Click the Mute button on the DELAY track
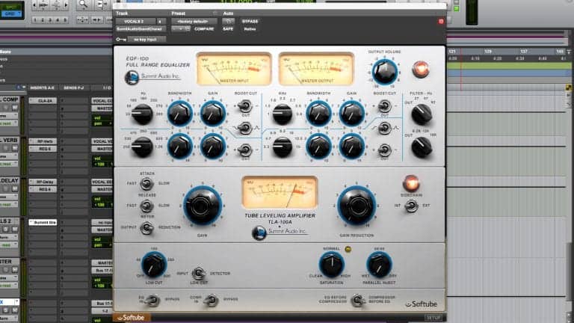 [x=15, y=188]
